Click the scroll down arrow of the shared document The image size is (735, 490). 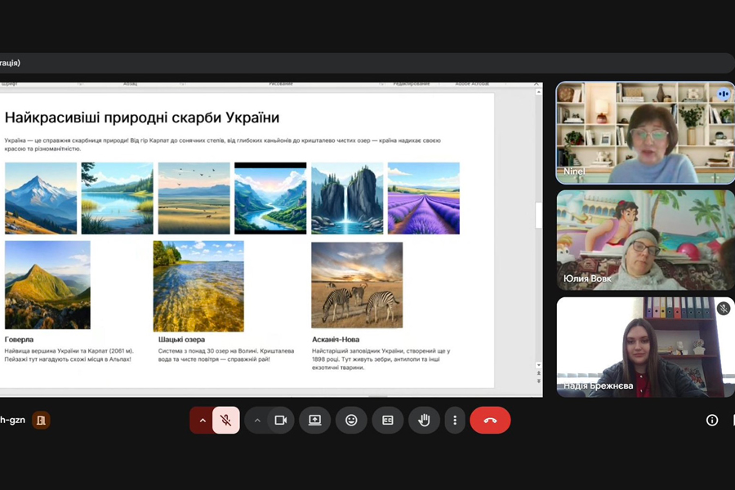[538, 365]
